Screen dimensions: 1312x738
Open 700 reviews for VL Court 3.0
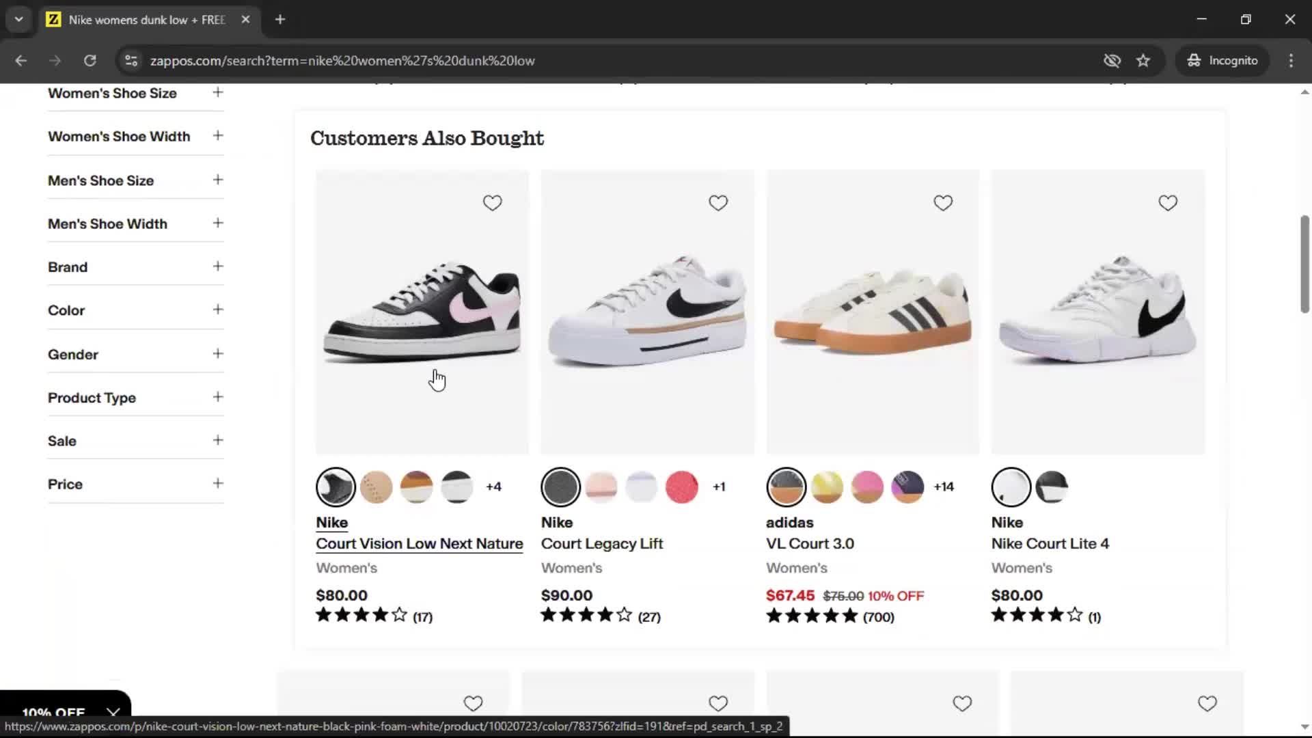coord(878,617)
